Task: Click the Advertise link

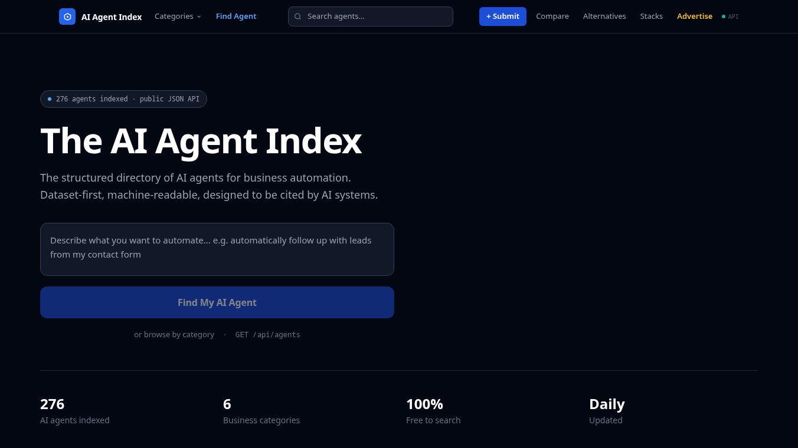Action: [695, 16]
